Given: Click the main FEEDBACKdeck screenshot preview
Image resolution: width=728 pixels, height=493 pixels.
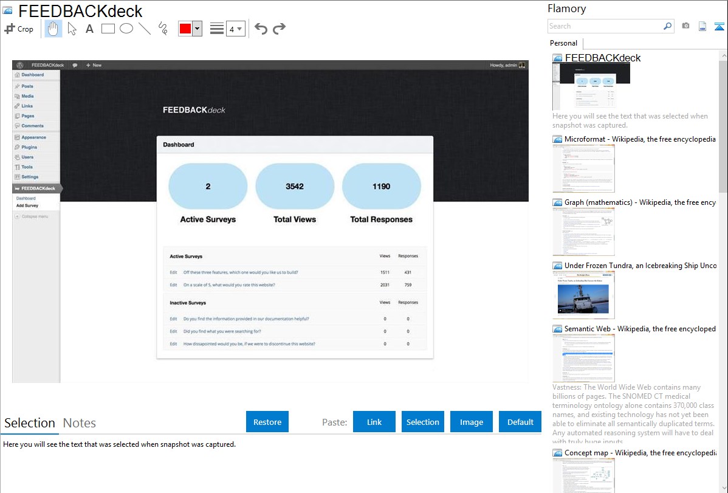Looking at the screenshot, I should [x=270, y=221].
